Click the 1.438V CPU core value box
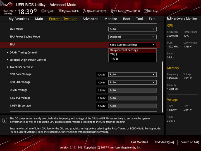Image resolution: width=201 pixels, height=151 pixels. tap(102, 74)
